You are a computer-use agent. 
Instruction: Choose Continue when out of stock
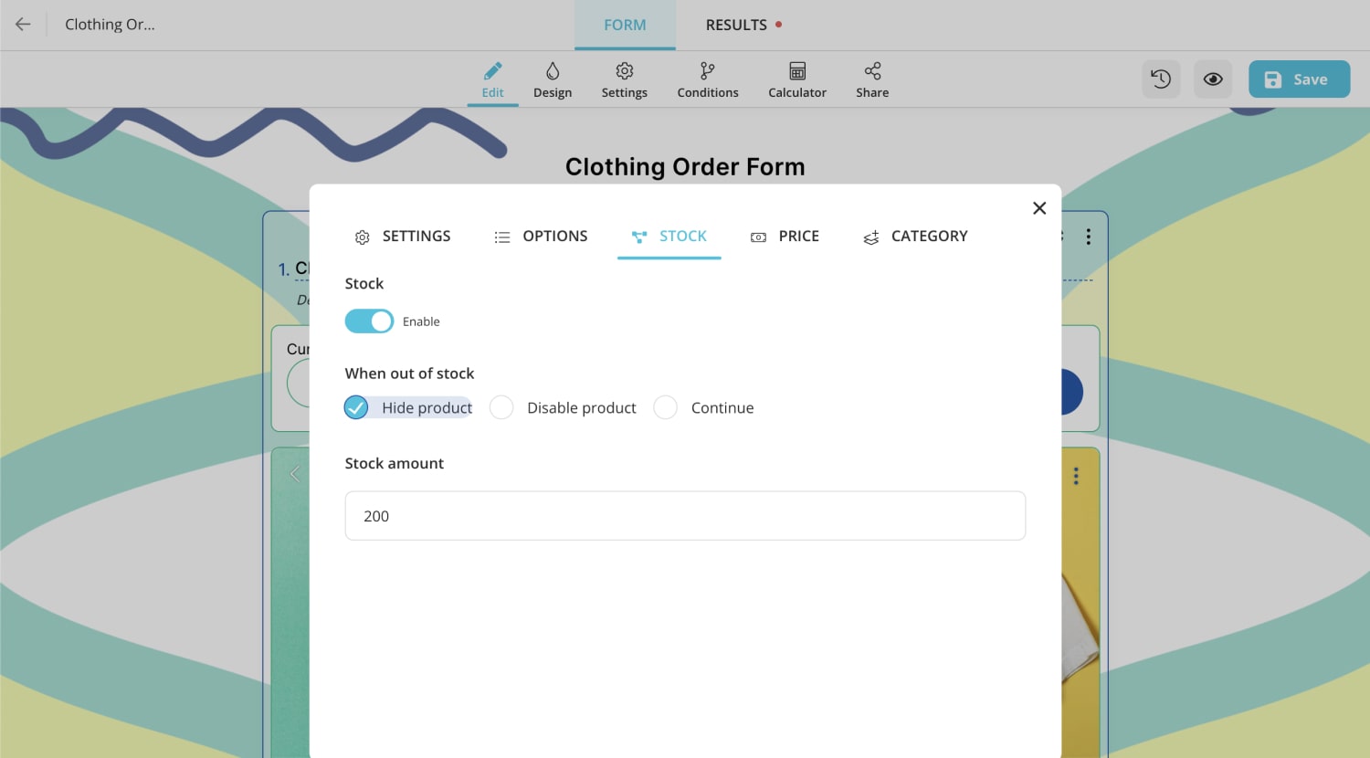[665, 407]
